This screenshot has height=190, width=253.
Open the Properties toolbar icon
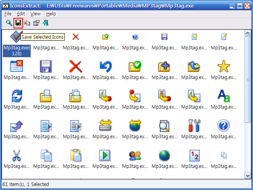[x=36, y=23]
